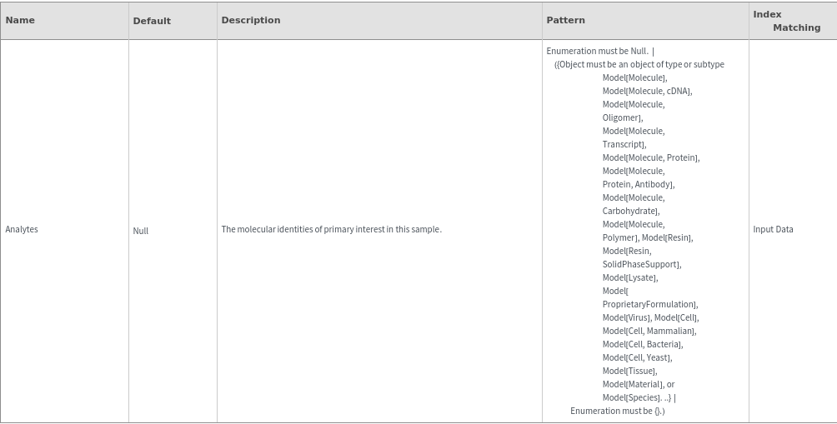Screen dimensions: 837x424
Task: Click the Null default value
Action: click(141, 231)
